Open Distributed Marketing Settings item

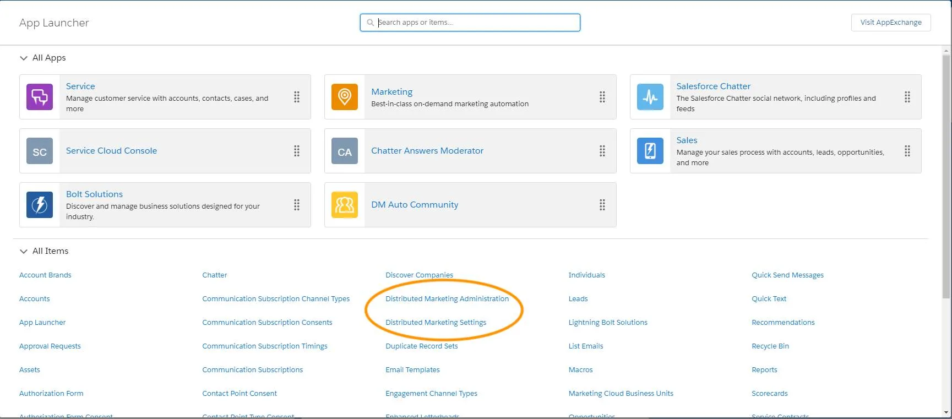click(x=436, y=322)
